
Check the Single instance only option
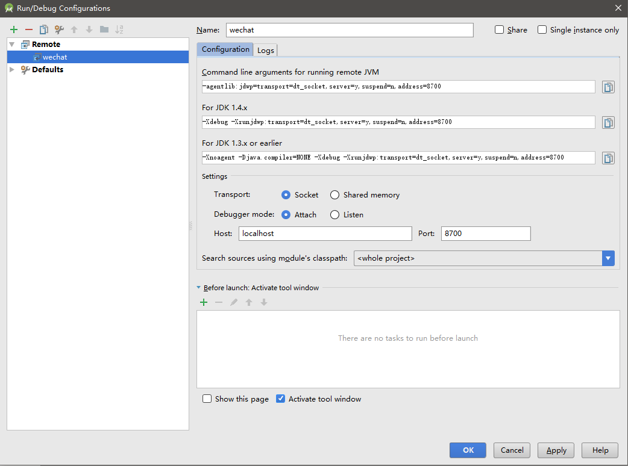click(x=542, y=30)
